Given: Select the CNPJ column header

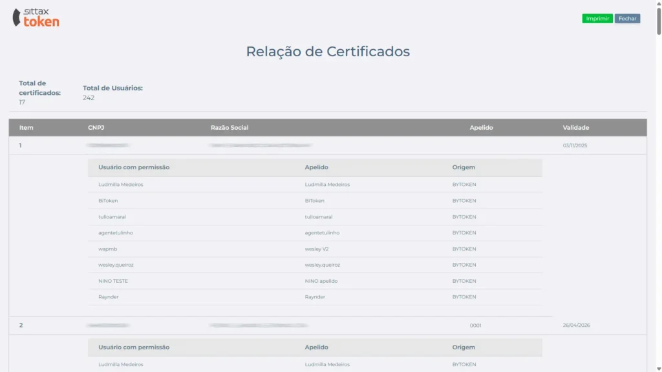Looking at the screenshot, I should click(x=96, y=127).
